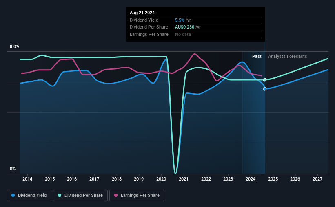
Task: Click the No data earnings value in tooltip
Action: pyautogui.click(x=183, y=34)
